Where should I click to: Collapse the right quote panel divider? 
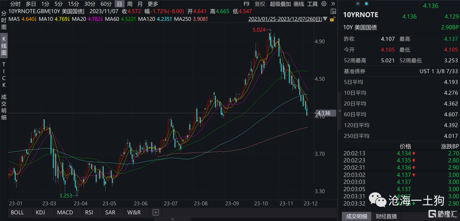340,111
